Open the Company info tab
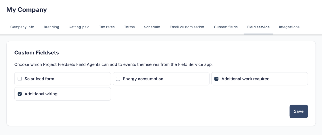 tap(22, 27)
